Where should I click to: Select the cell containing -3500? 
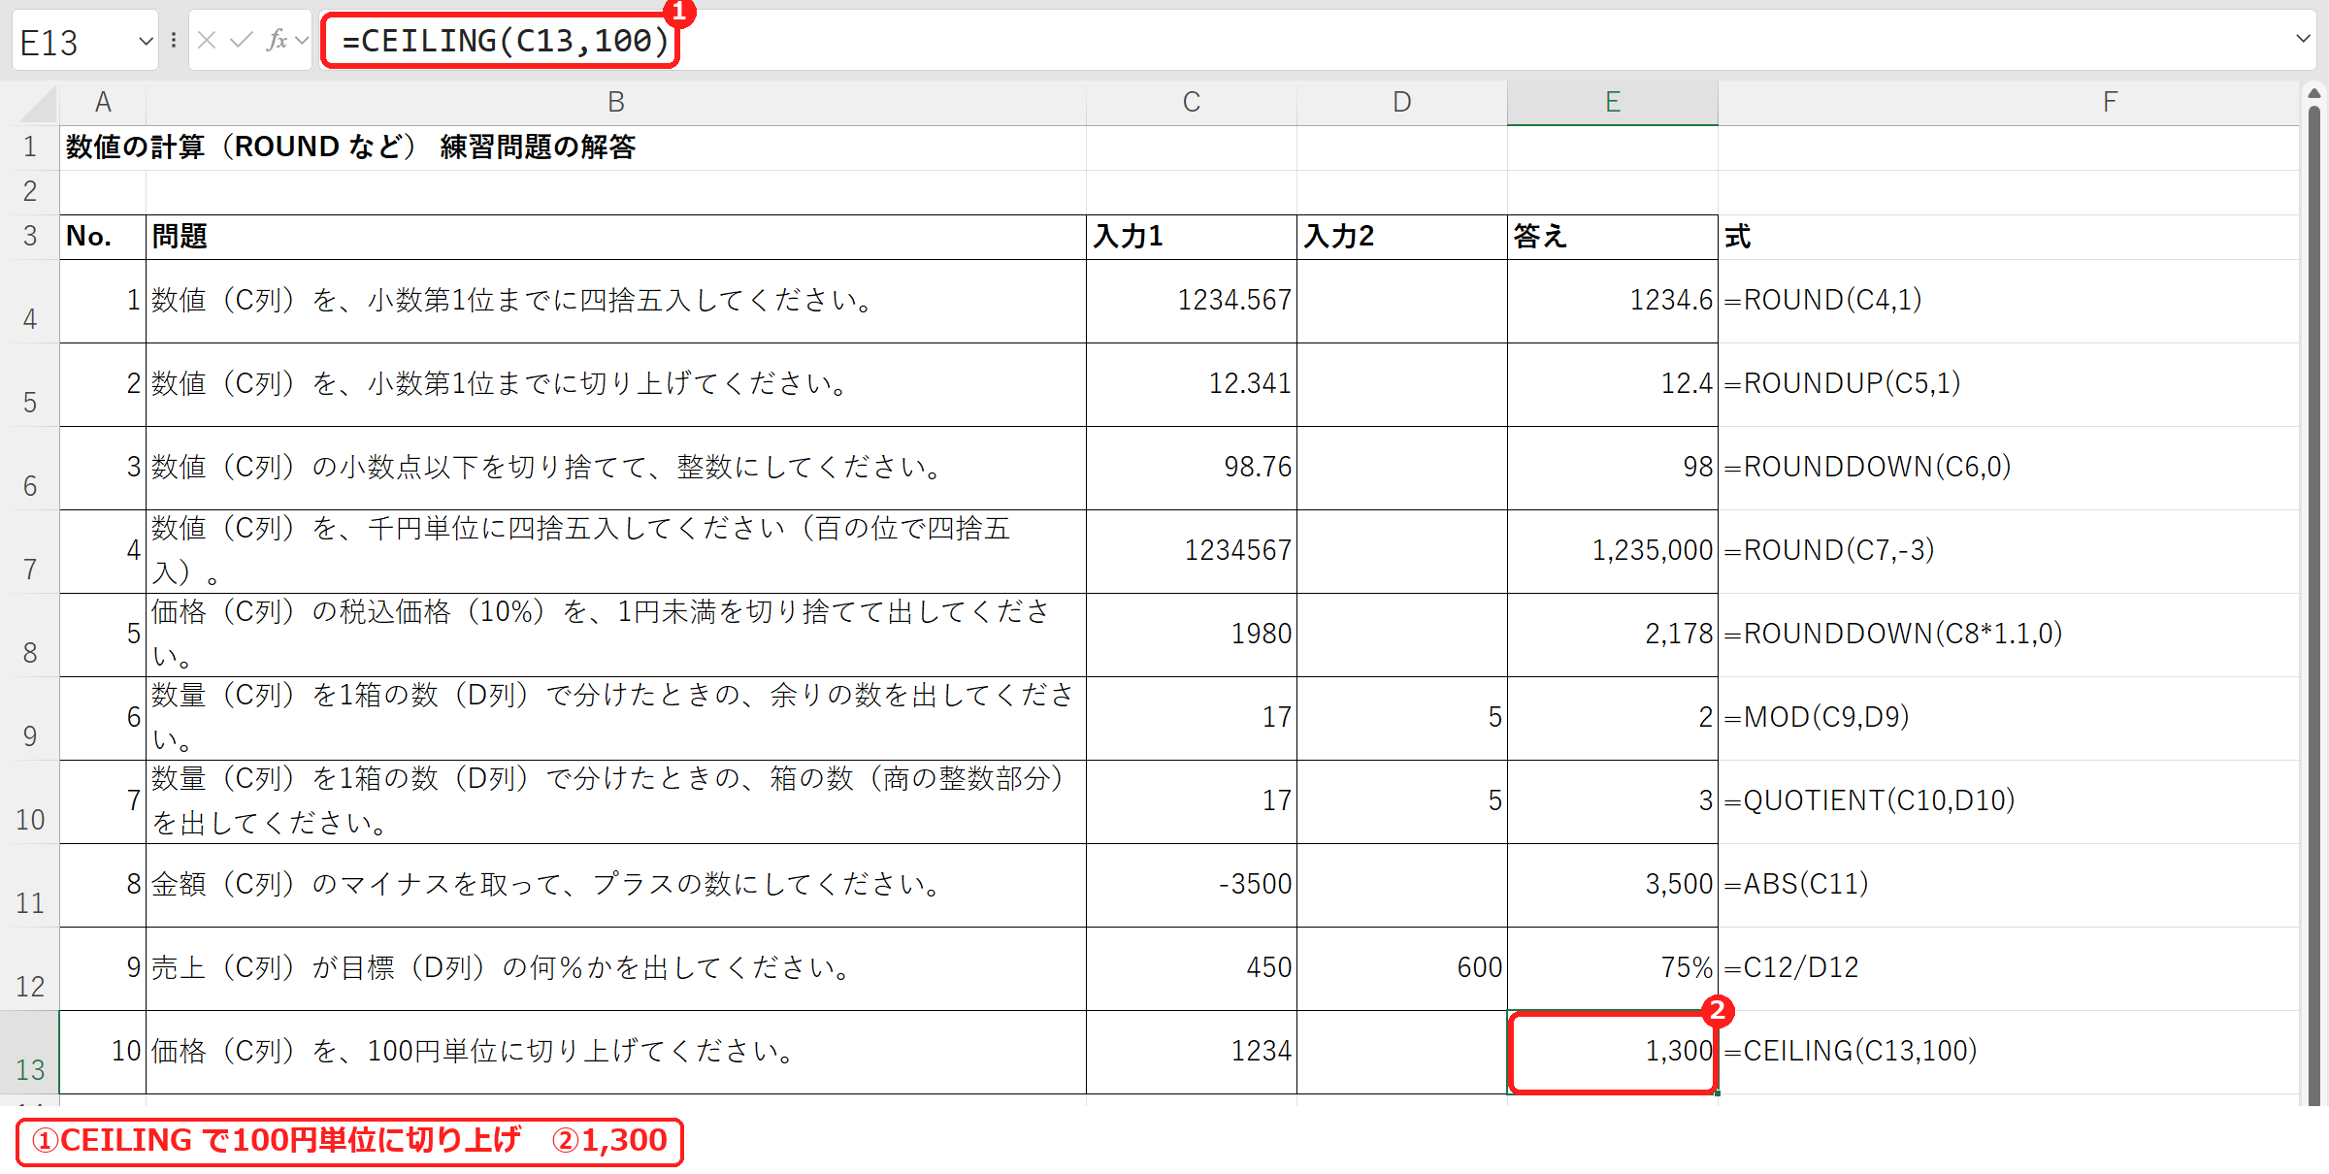click(1192, 885)
